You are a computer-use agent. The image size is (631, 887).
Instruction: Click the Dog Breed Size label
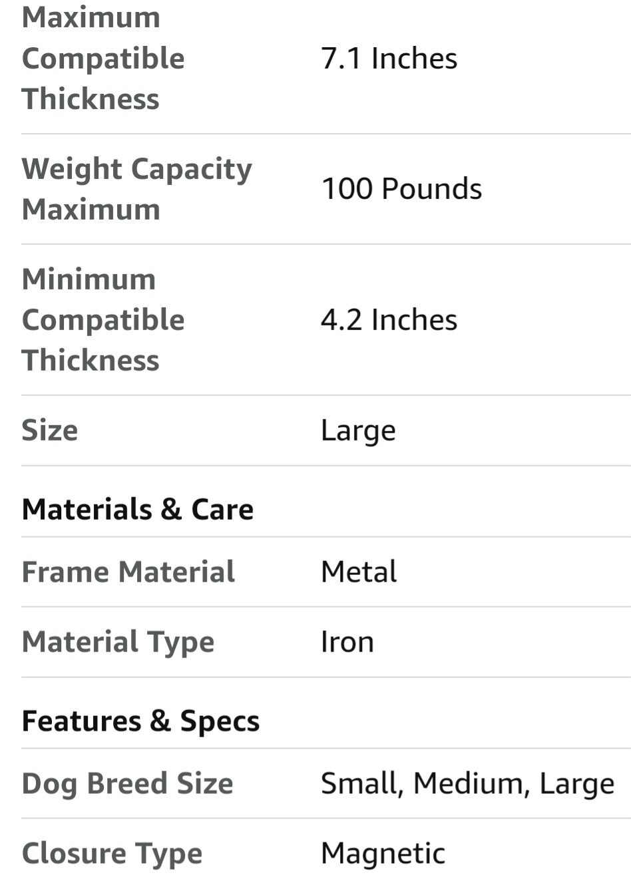click(x=127, y=784)
